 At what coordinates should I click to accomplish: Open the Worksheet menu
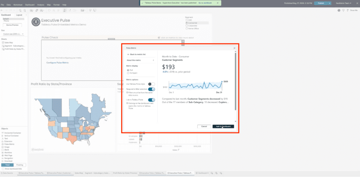[18, 5]
